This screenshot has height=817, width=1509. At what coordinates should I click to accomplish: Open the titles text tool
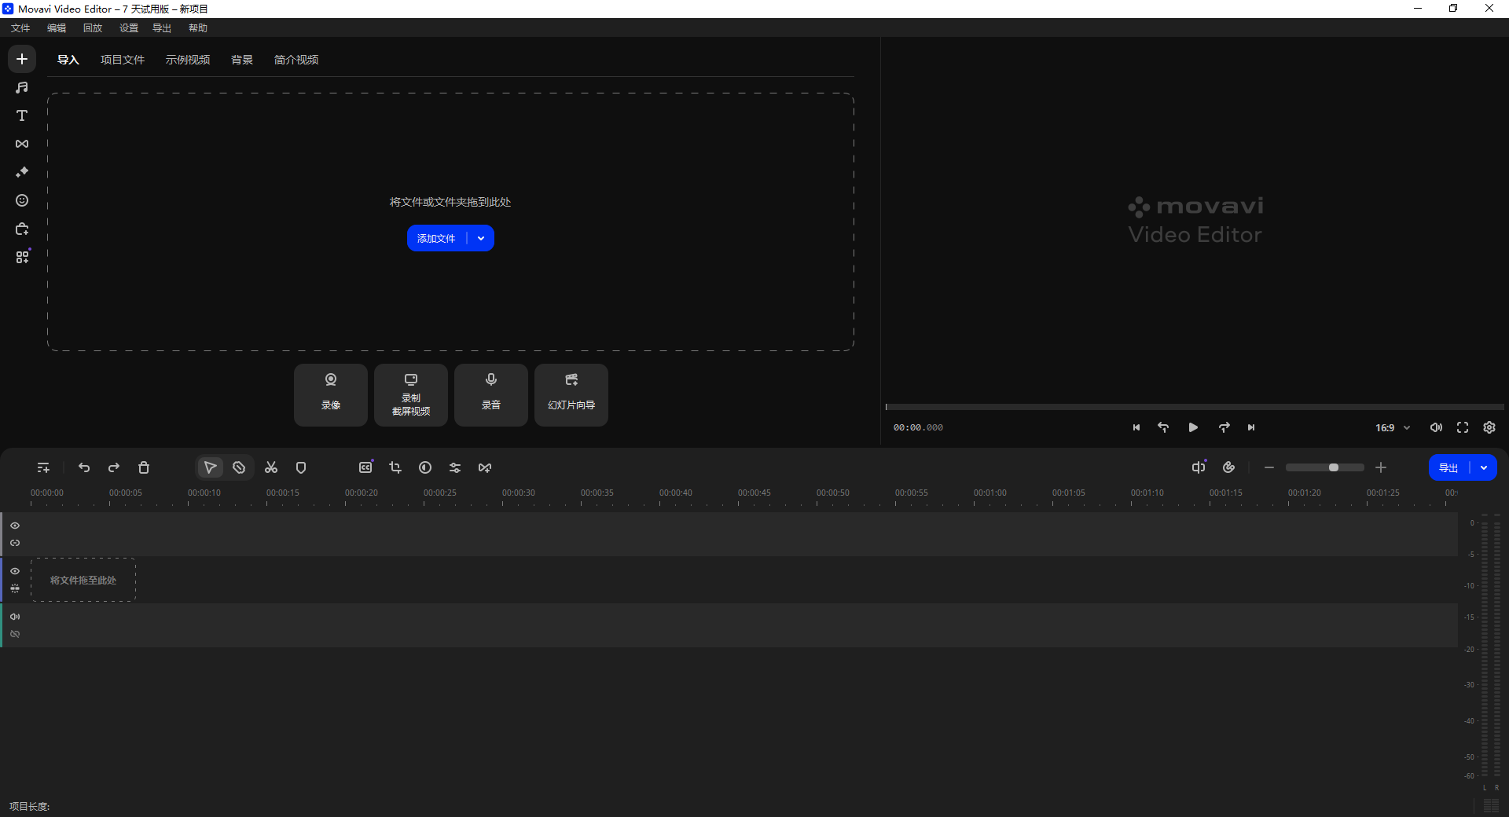[22, 115]
